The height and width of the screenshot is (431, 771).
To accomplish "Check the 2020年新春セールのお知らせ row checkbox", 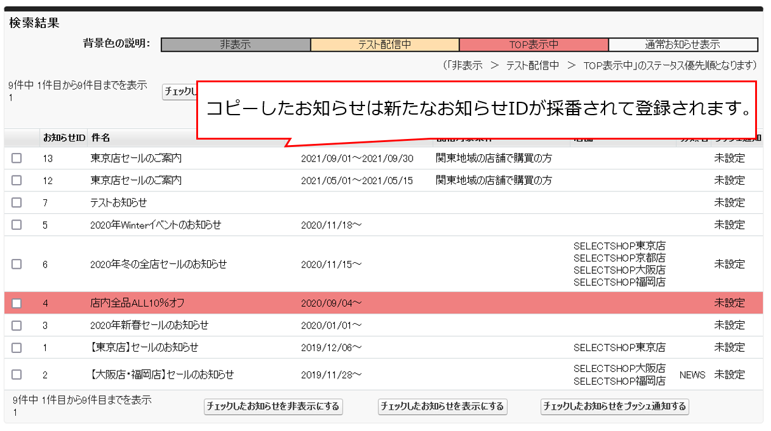I will click(16, 325).
